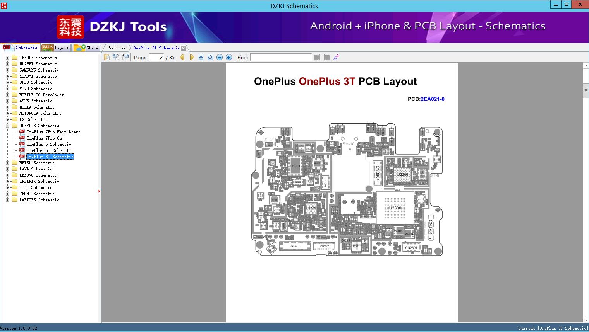Expand the IPHONE Schematic folder
This screenshot has height=332, width=589.
pyautogui.click(x=7, y=58)
